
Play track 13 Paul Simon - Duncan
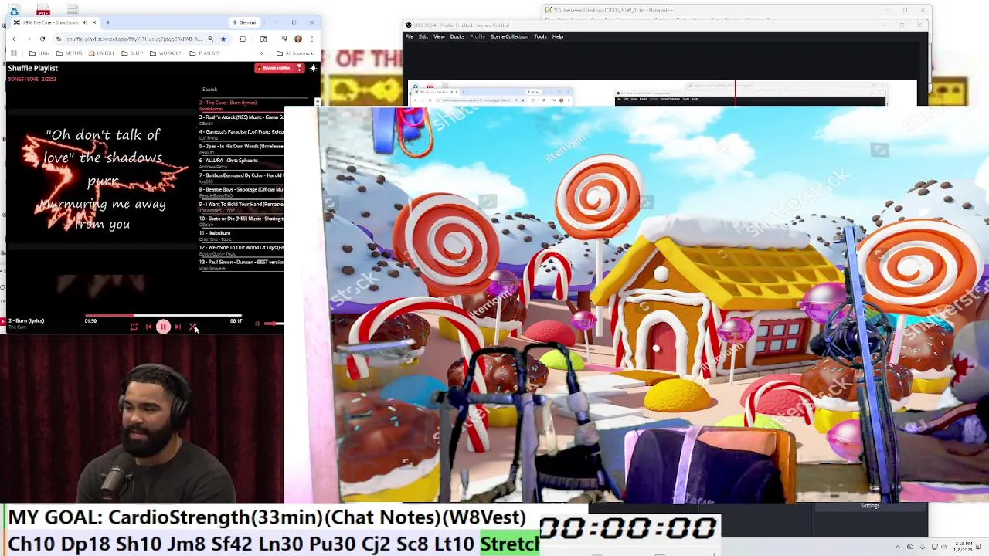tap(241, 264)
